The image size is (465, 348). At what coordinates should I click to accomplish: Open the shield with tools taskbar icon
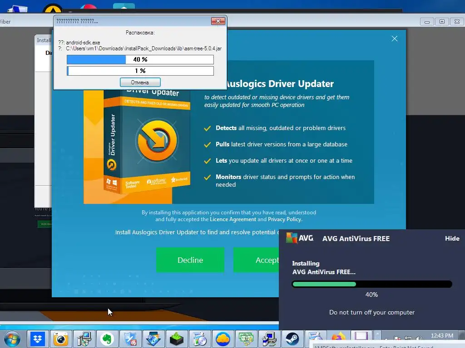130,339
